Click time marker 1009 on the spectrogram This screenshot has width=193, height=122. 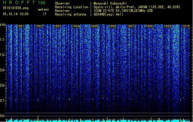click(168, 26)
